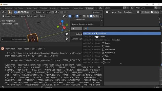The image size is (162, 91).
Task: Open overlays options dropdown arrow
Action: [80, 16]
